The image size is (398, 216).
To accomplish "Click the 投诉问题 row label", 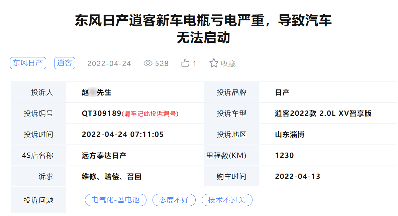I will 38,200.
